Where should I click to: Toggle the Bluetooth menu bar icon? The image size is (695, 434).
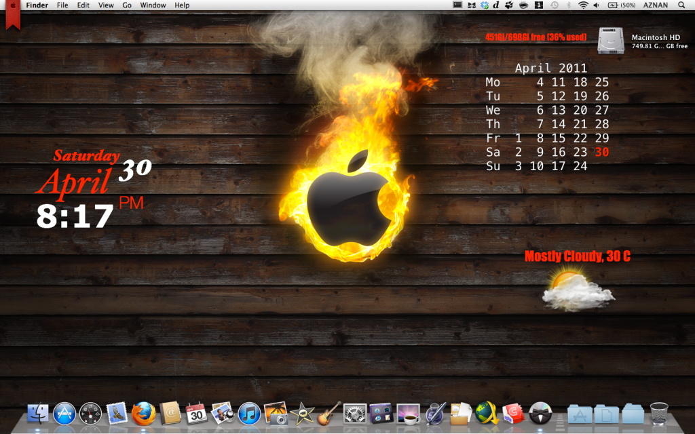[568, 5]
